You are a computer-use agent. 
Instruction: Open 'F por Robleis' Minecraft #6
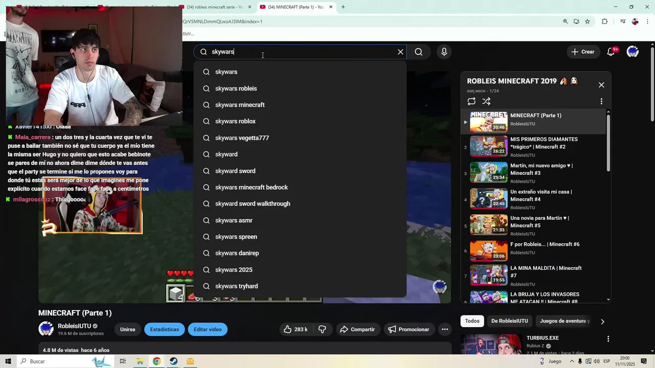(x=532, y=251)
